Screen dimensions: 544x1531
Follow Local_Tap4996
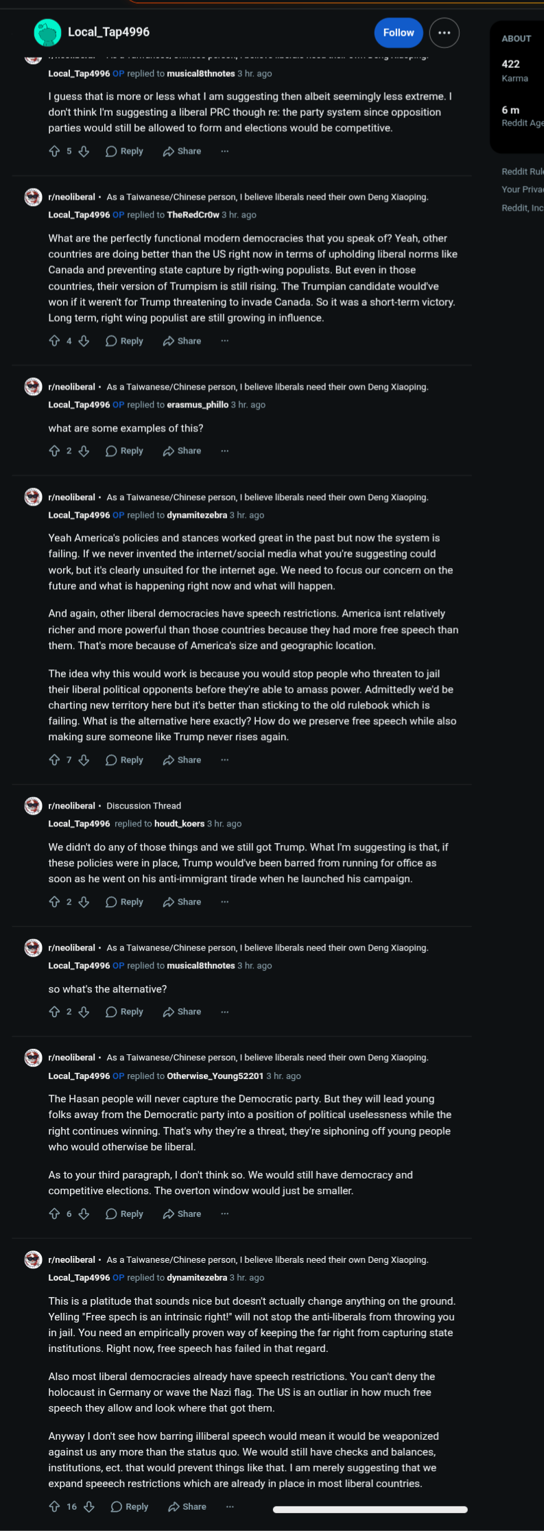399,32
